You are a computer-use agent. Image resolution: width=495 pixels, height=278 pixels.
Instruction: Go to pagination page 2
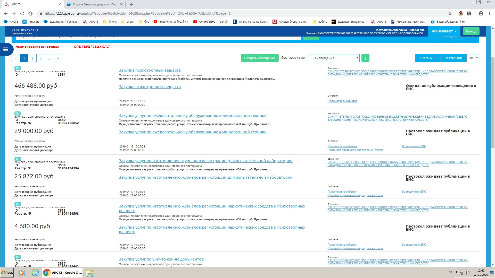[32, 58]
